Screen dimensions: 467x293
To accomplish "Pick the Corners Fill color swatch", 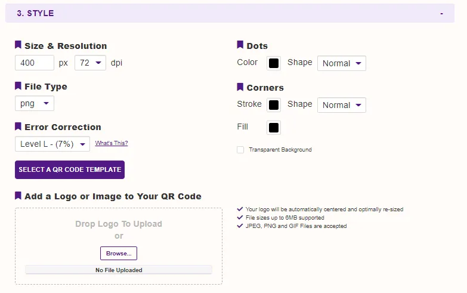I will click(x=274, y=128).
